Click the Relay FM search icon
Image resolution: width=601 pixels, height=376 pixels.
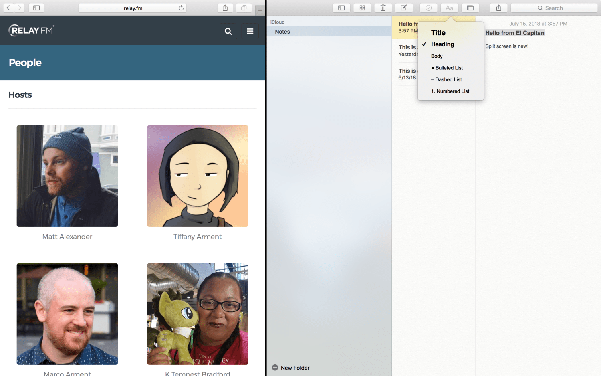click(x=228, y=31)
